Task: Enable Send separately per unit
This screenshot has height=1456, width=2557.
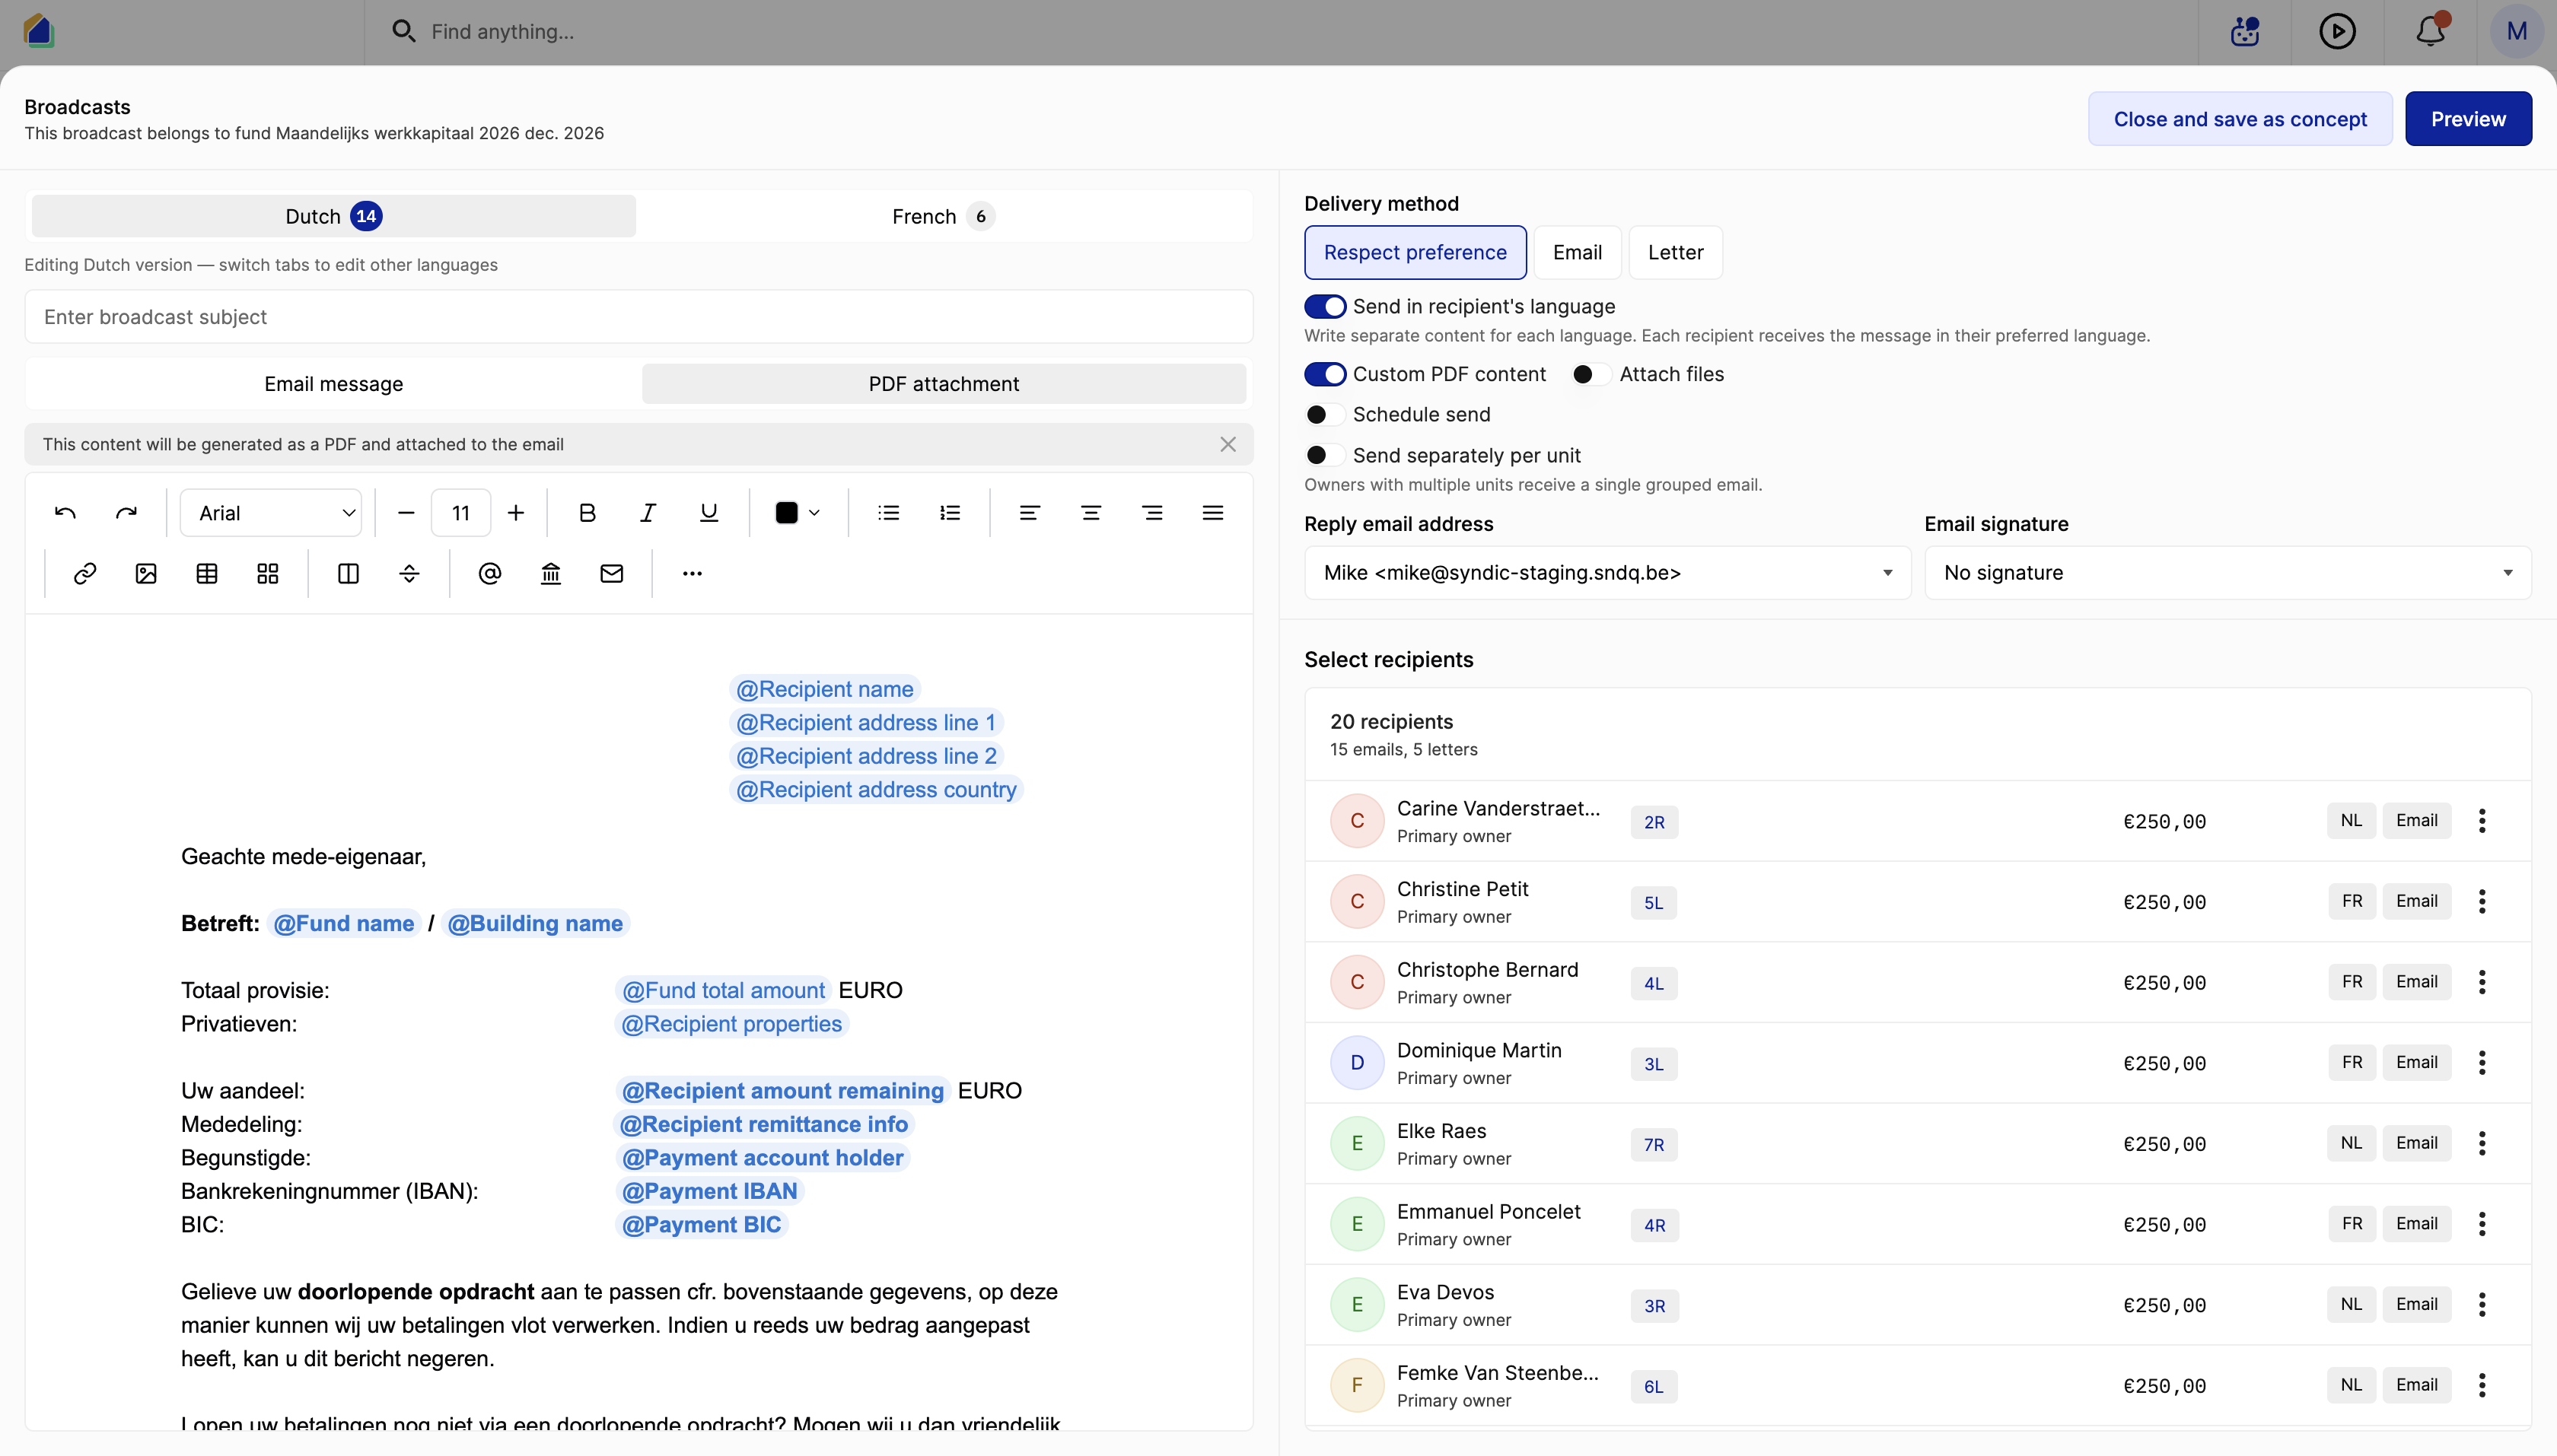Action: tap(1324, 455)
